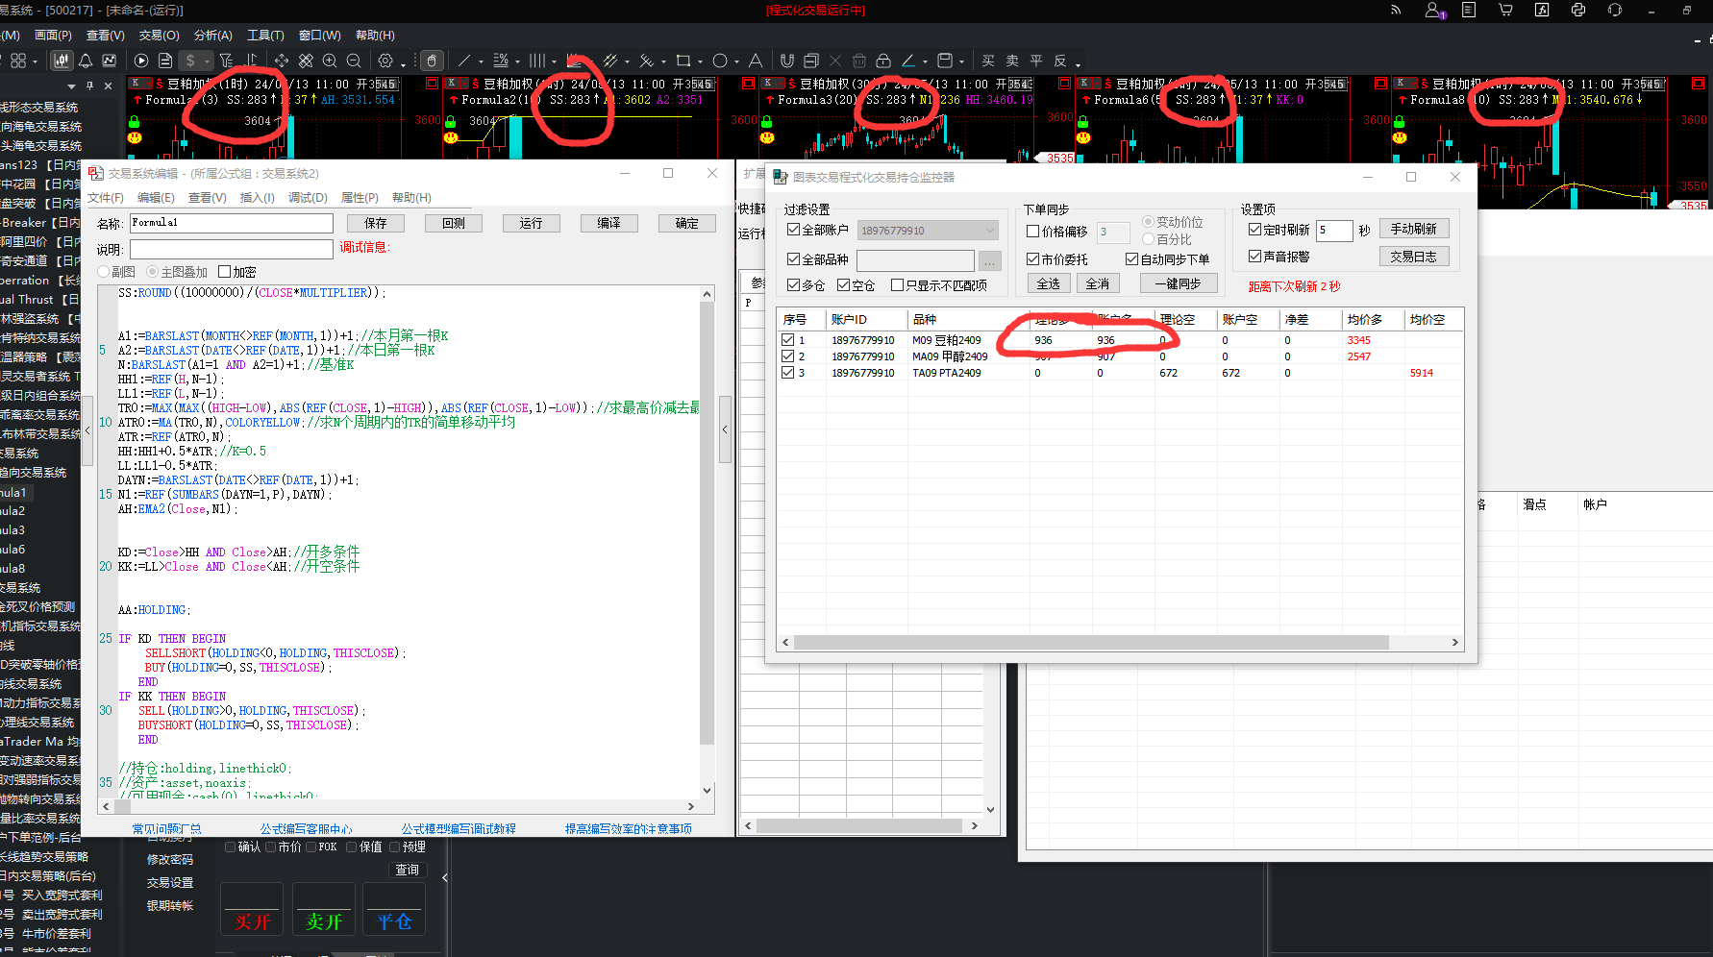
Task: Select the line drawing tool
Action: 465,61
